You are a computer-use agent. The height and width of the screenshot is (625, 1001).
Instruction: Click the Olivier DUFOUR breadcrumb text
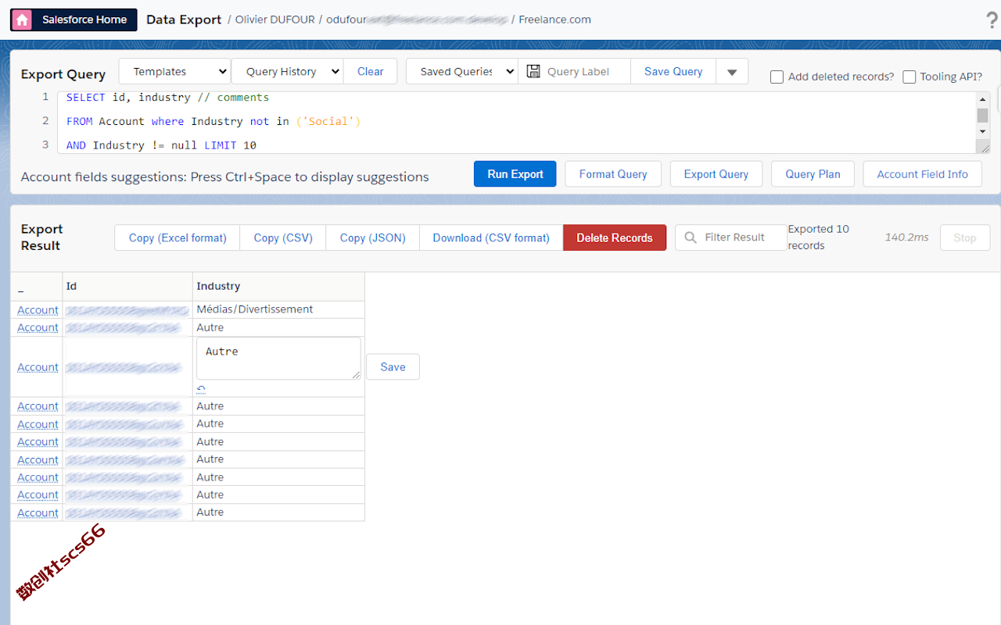point(274,20)
